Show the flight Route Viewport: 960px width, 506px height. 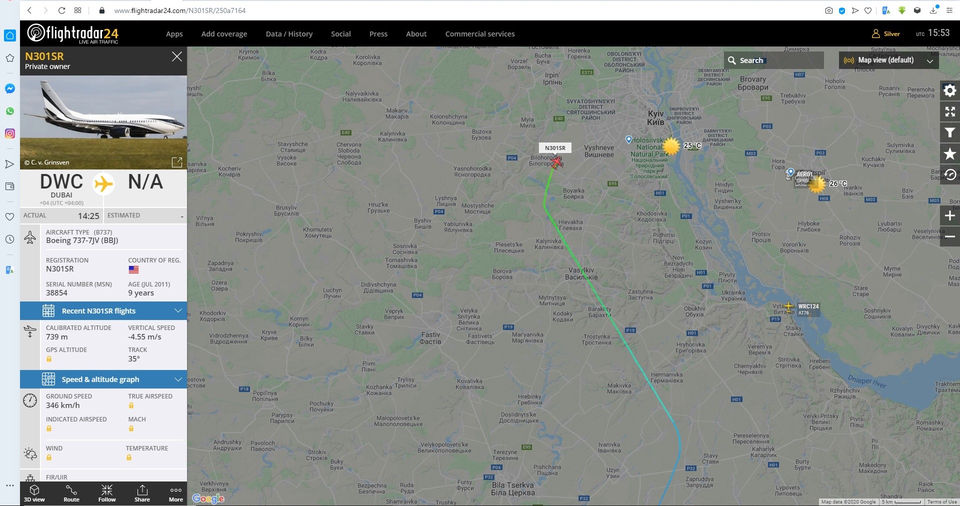pos(71,493)
